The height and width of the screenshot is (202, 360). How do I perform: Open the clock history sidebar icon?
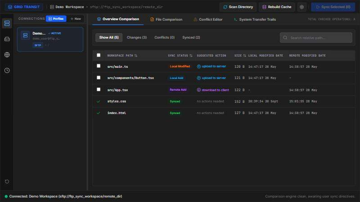pyautogui.click(x=7, y=70)
